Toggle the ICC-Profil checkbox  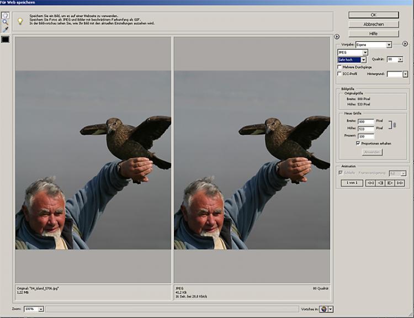pos(339,73)
